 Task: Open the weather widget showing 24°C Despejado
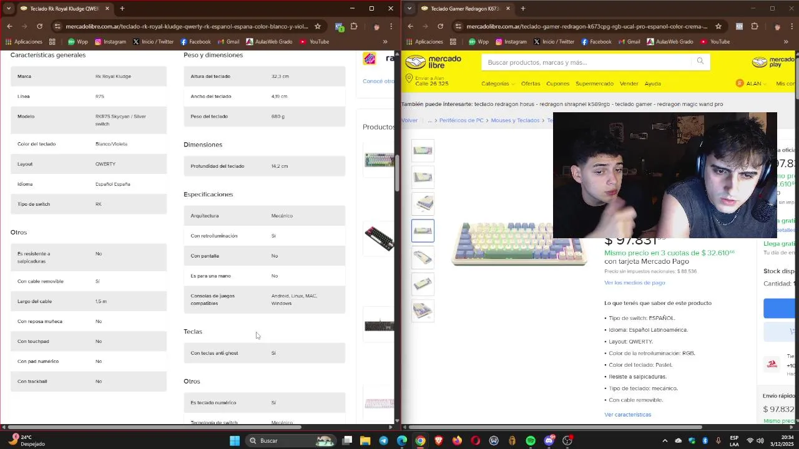click(26, 441)
